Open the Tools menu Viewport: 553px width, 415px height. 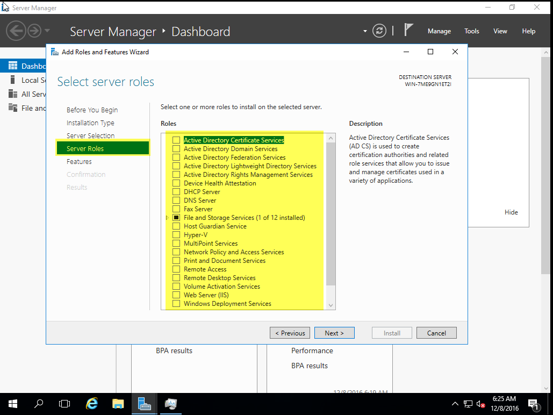(471, 31)
